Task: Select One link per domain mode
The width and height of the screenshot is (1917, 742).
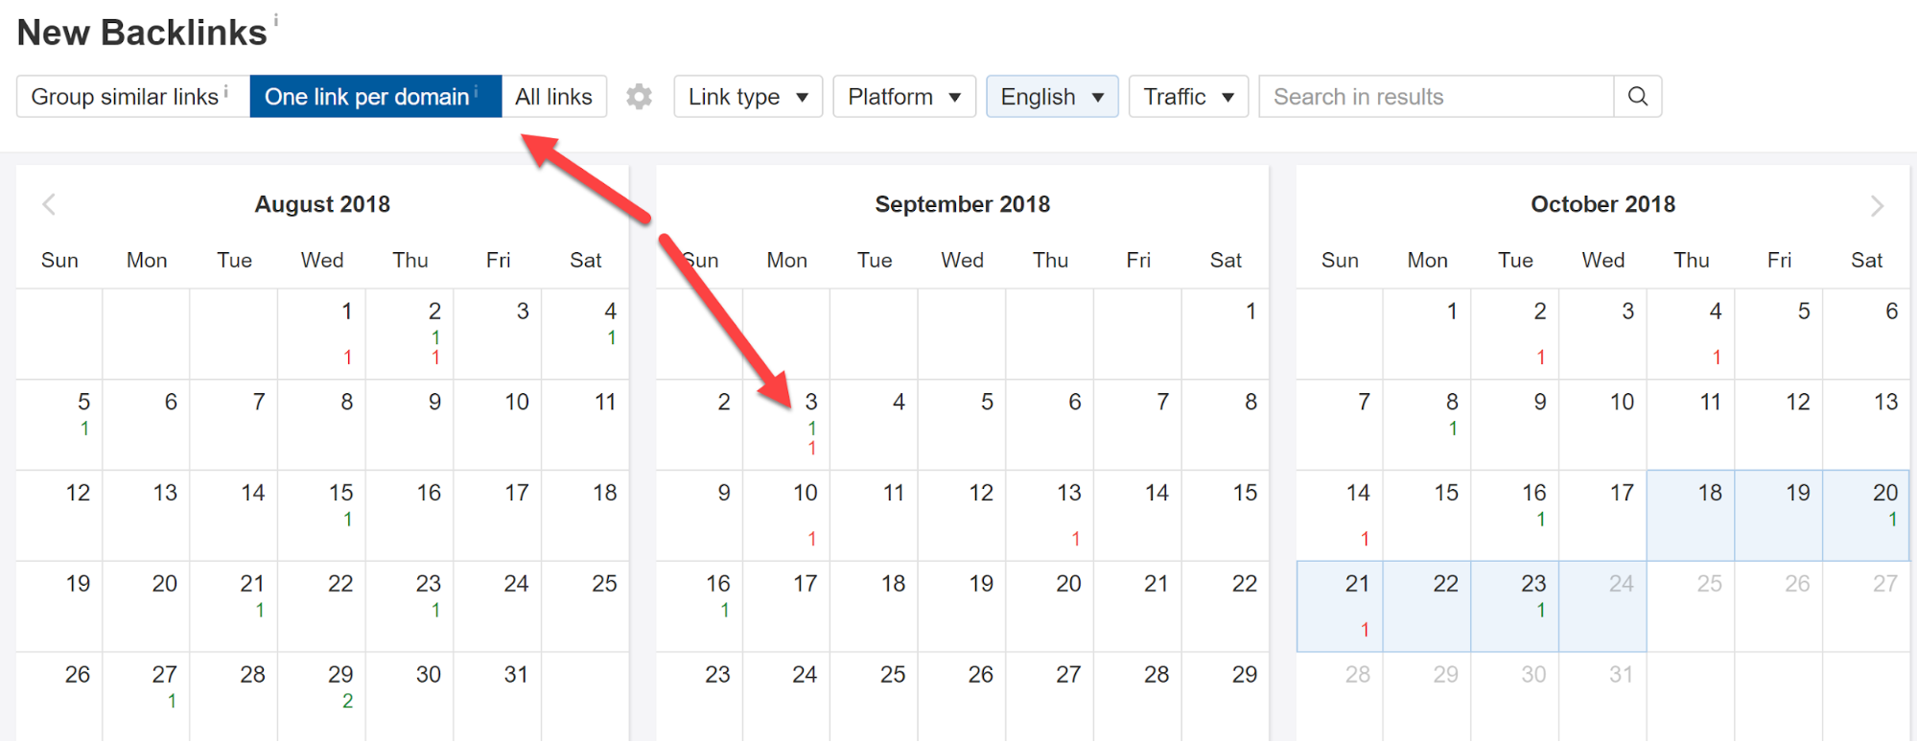Action: point(375,97)
